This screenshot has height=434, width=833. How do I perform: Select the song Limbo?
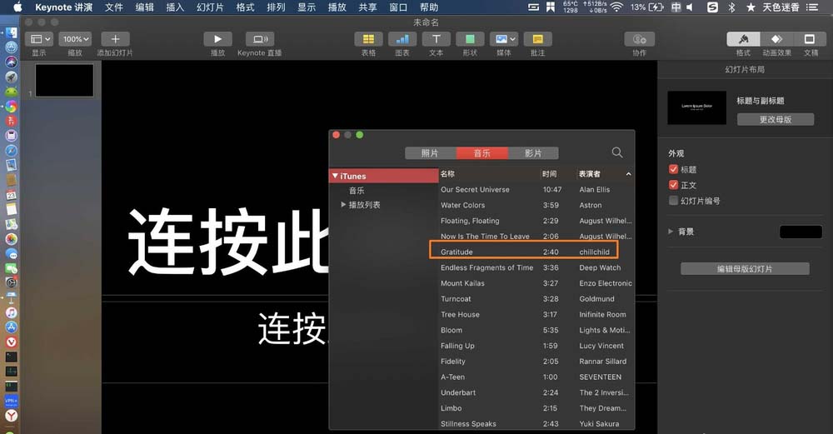(x=536, y=408)
